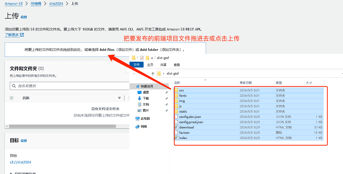Switch to the 主页 ribbon tab
343x174 pixels.
click(x=150, y=65)
